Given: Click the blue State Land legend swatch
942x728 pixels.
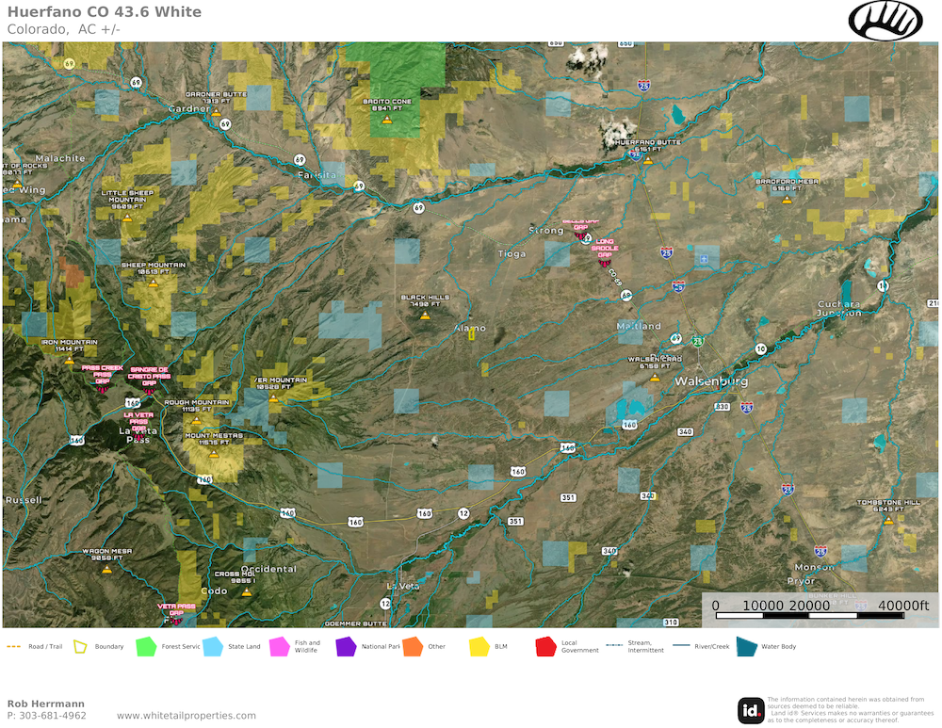Looking at the screenshot, I should coord(212,647).
